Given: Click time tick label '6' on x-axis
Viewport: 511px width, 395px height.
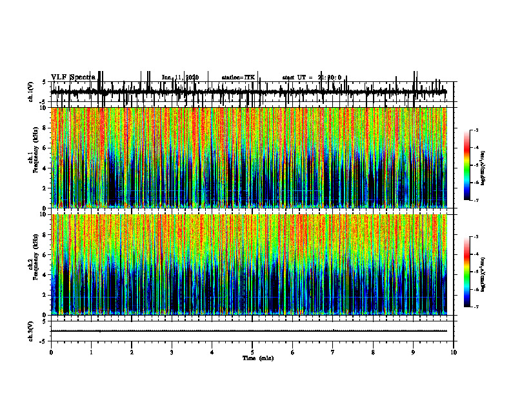Looking at the screenshot, I should 293,352.
